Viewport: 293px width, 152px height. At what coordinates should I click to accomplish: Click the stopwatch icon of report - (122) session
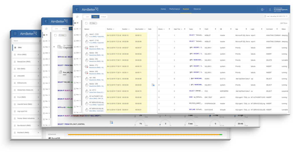[x=87, y=35]
